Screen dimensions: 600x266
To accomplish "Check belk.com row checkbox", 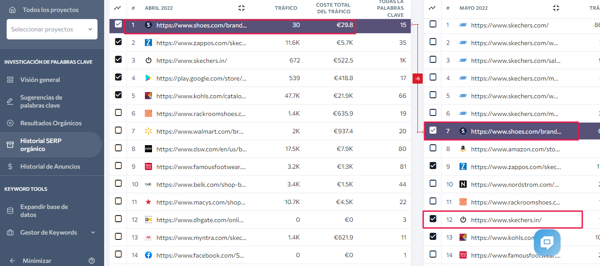I will tap(118, 183).
